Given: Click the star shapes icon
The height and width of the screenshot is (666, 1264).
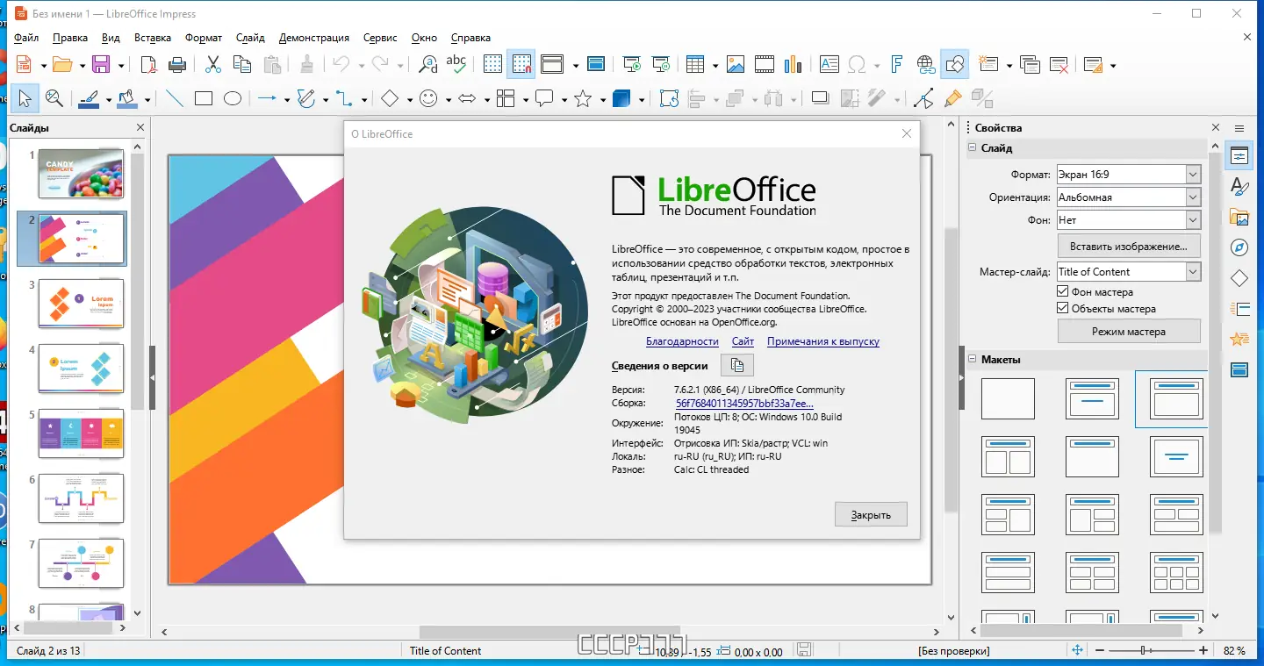Looking at the screenshot, I should point(583,98).
